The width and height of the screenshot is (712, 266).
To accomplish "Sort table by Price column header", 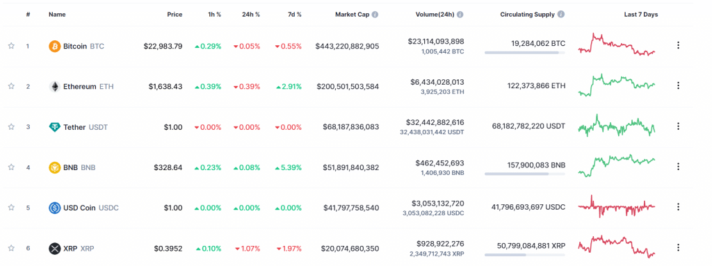I will 175,15.
